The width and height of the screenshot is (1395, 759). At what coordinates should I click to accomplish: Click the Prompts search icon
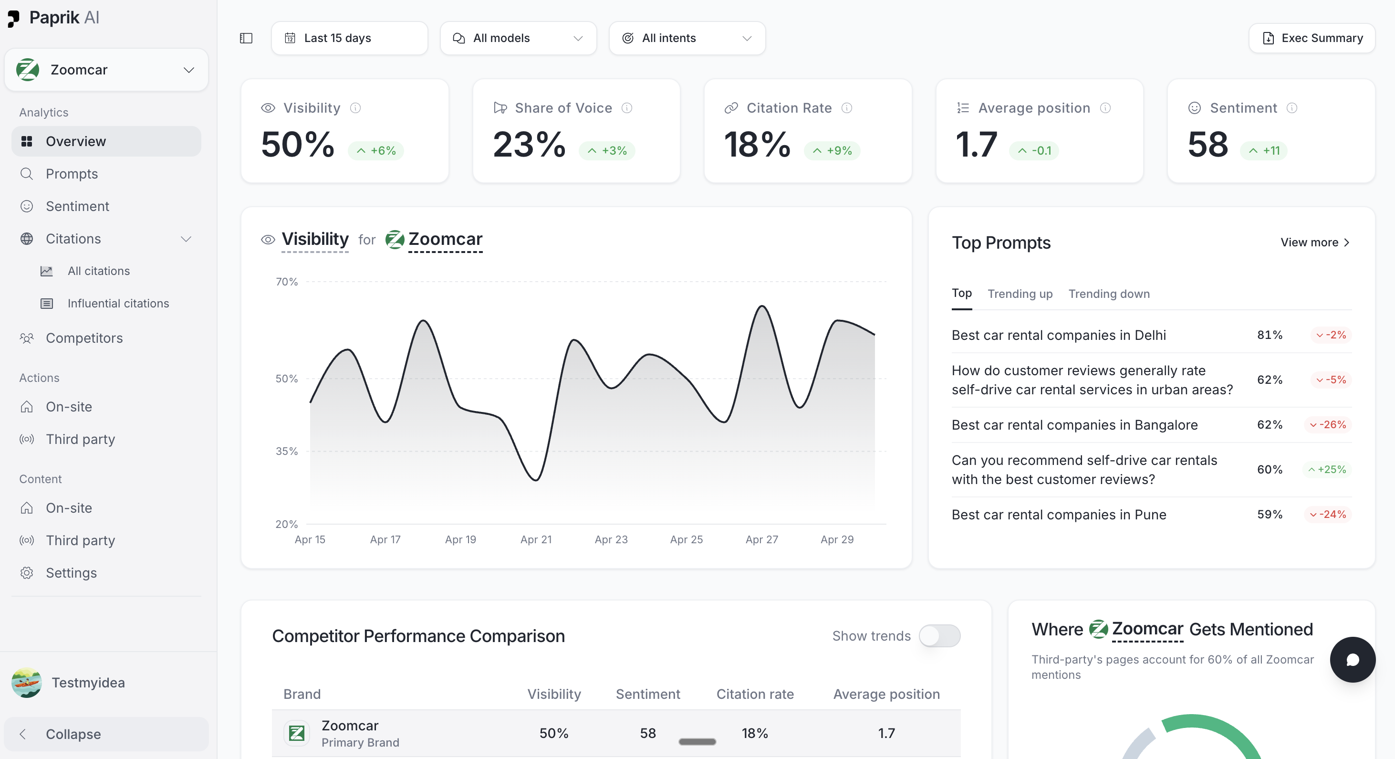(27, 174)
